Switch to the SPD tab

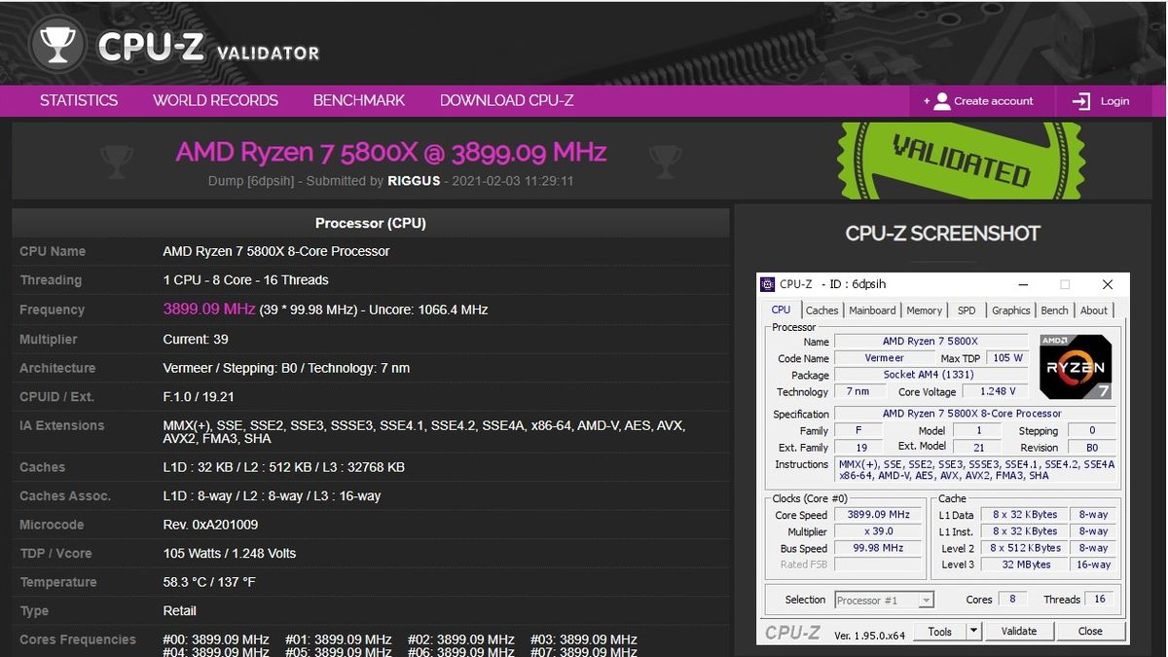(967, 310)
